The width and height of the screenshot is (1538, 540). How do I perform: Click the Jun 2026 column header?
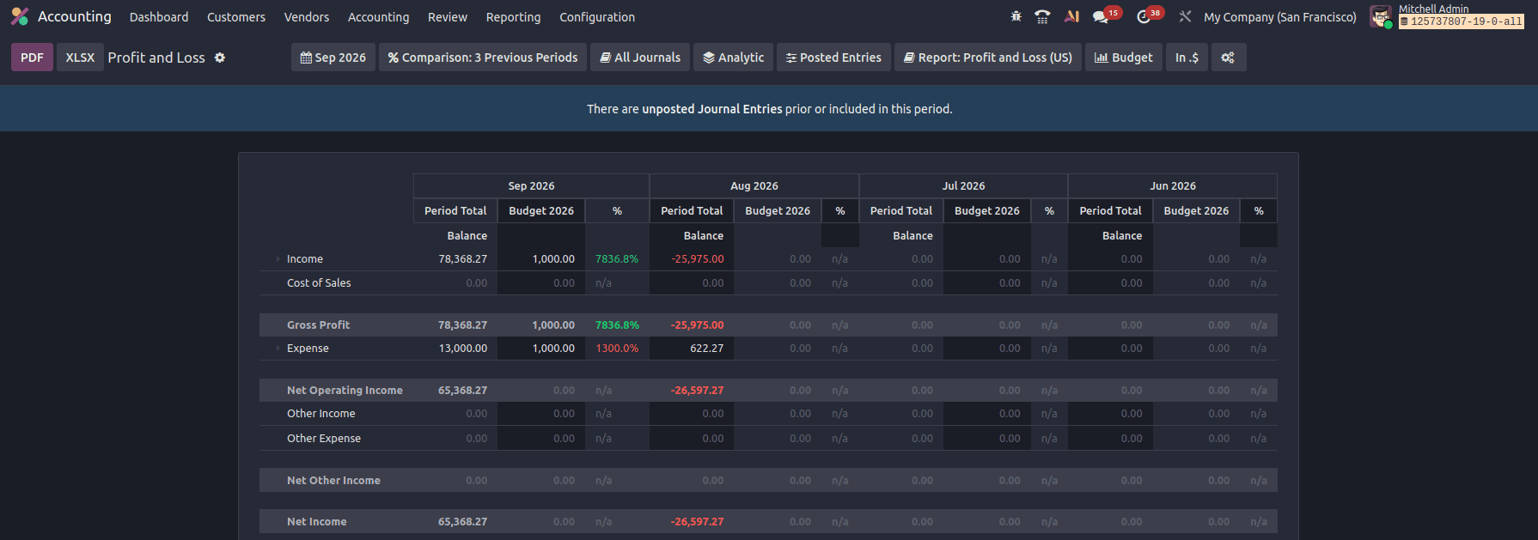[x=1173, y=185]
